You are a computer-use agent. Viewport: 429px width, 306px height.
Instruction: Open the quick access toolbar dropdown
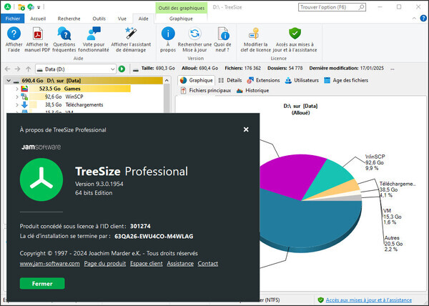tap(39, 7)
